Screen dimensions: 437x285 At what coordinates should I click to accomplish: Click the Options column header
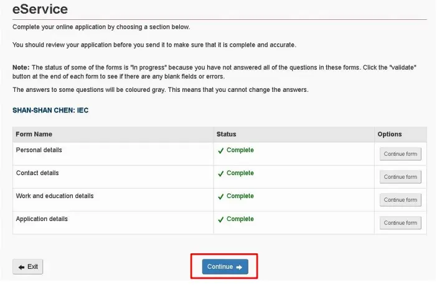pos(389,134)
